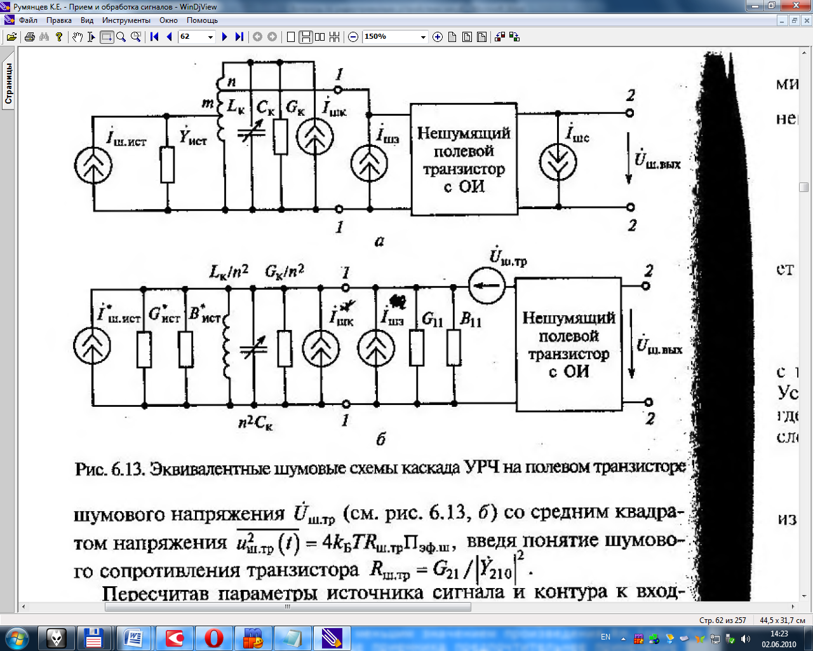Screen dimensions: 813x651
Task: Click rotate left toolbar icon
Action: coord(501,37)
